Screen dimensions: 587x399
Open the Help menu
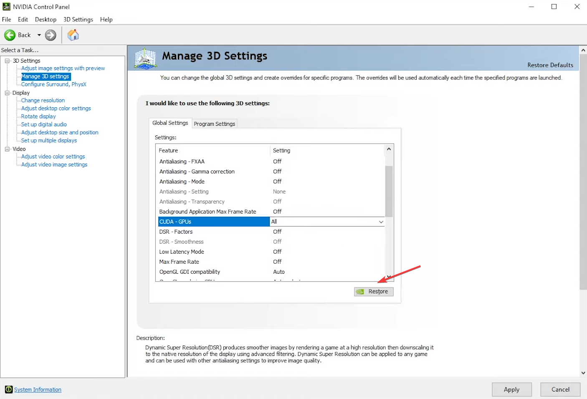coord(106,19)
